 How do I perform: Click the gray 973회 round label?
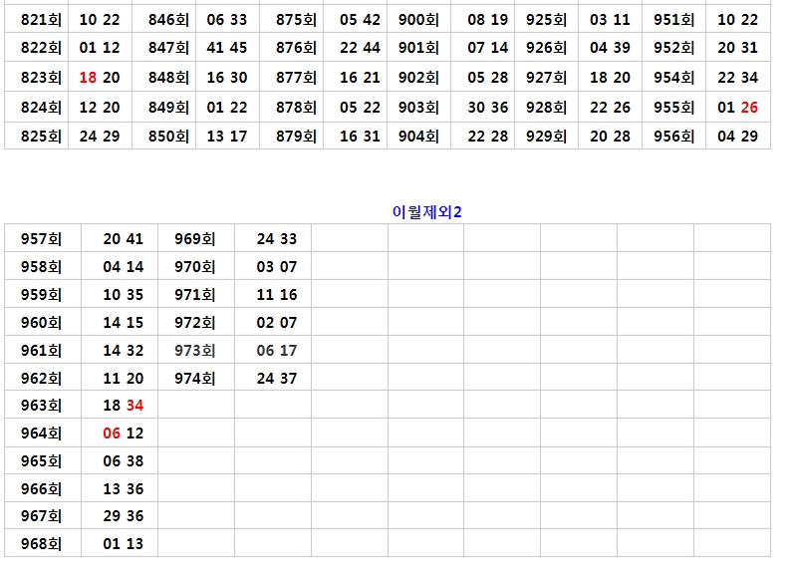[x=194, y=350]
